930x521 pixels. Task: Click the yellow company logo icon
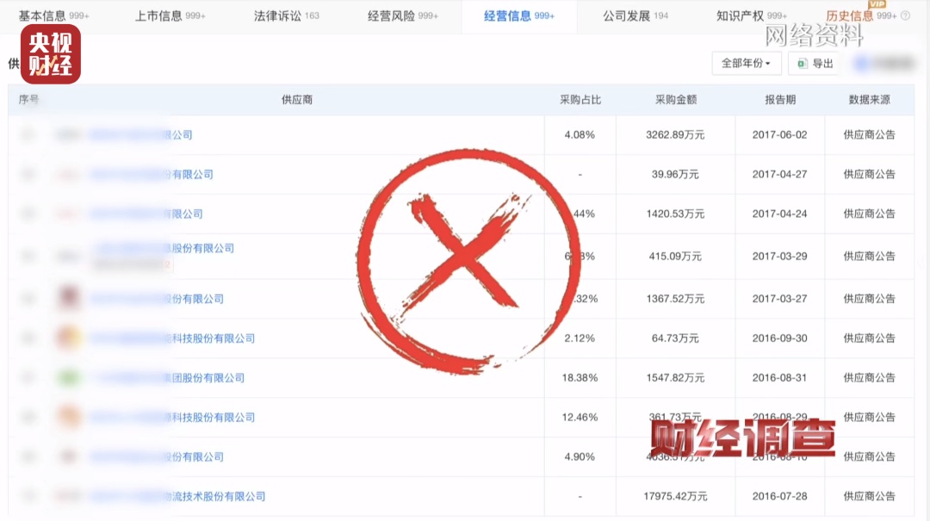click(68, 338)
